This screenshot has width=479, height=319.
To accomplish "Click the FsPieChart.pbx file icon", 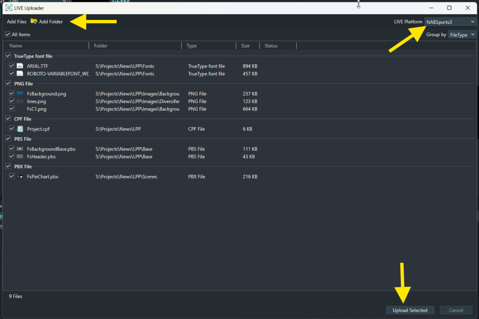I will (20, 177).
